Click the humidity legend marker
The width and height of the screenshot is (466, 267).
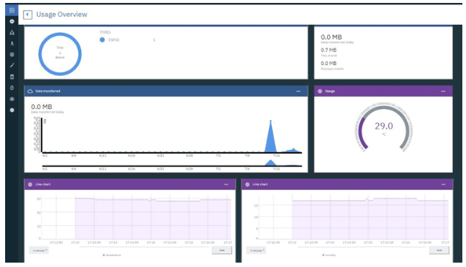pyautogui.click(x=323, y=255)
